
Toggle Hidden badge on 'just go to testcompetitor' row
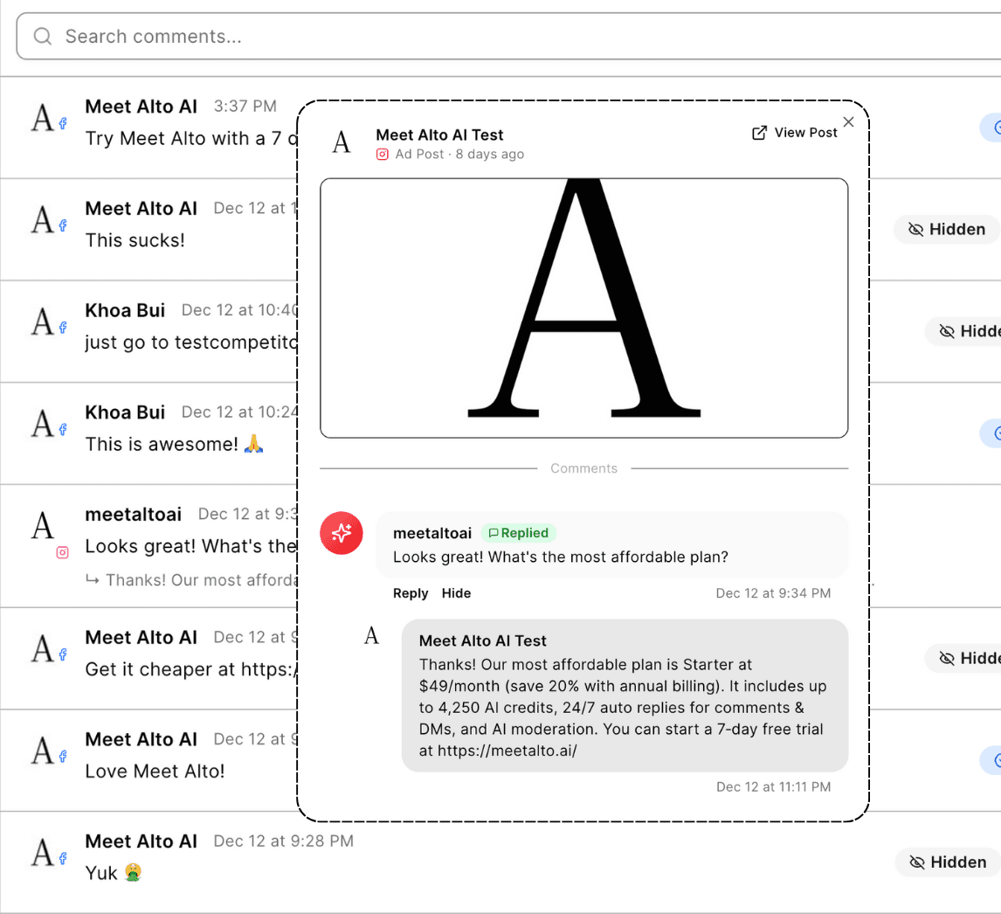click(x=963, y=331)
